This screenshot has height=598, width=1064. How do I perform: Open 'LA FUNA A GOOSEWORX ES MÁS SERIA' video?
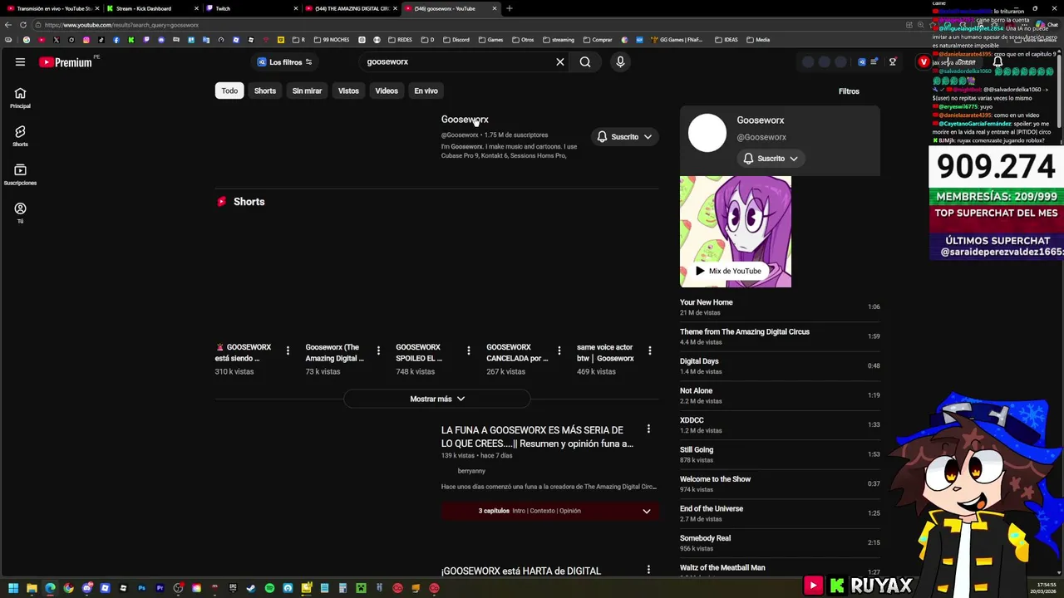pos(537,437)
